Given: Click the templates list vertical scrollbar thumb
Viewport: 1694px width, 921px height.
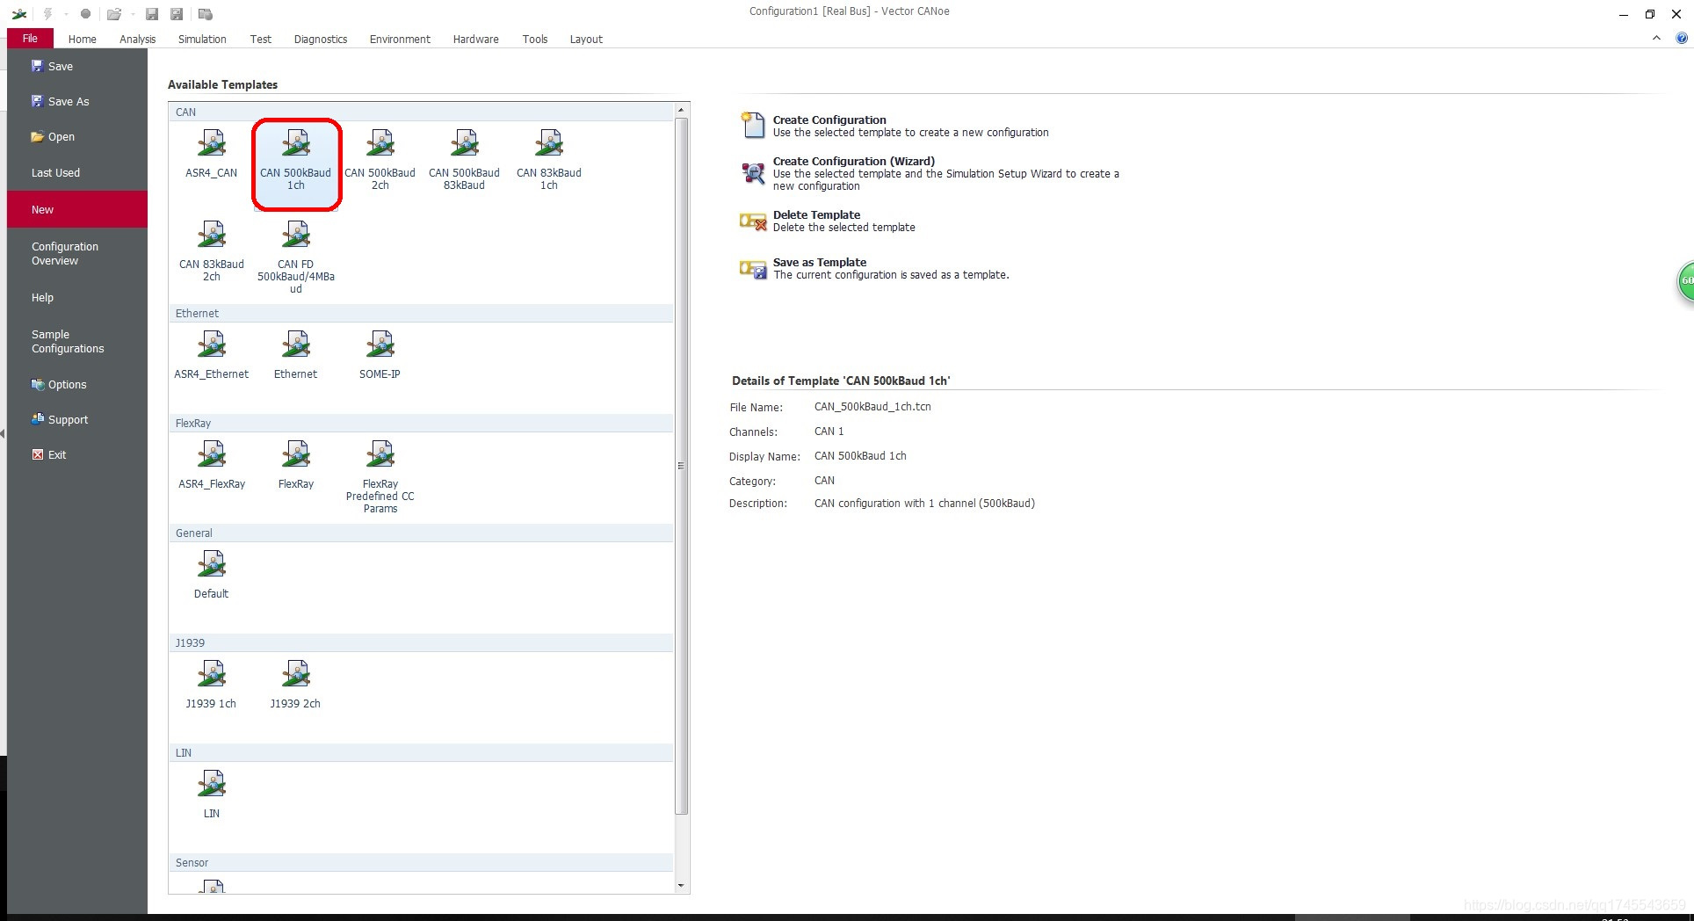Looking at the screenshot, I should (681, 466).
